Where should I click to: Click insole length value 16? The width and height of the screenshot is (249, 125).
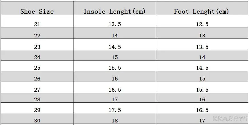coord(115,79)
